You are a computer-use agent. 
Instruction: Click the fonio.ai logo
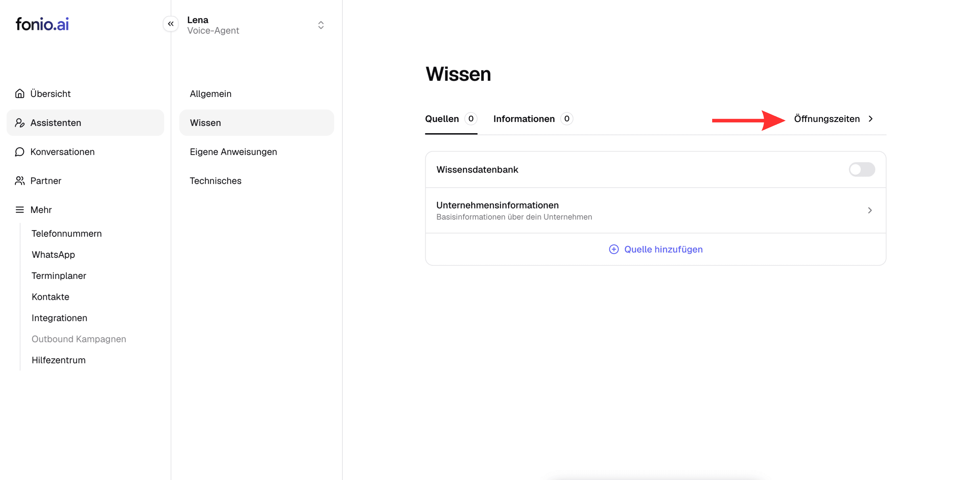42,24
